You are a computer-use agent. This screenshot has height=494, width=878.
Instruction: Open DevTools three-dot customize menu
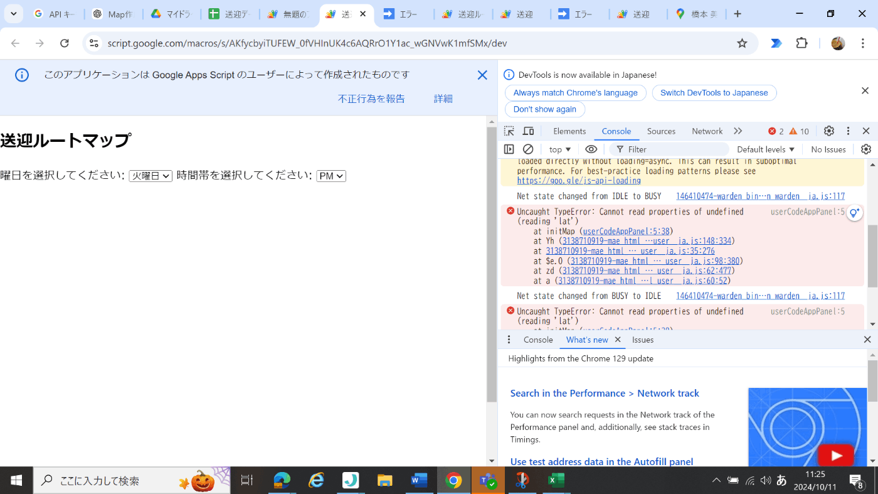pyautogui.click(x=848, y=131)
